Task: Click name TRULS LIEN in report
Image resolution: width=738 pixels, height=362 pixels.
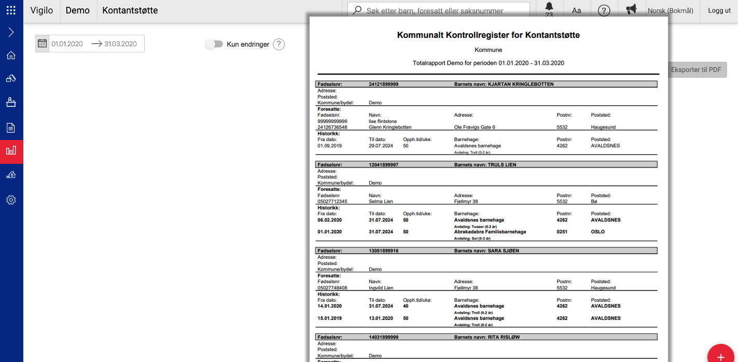Action: [502, 164]
